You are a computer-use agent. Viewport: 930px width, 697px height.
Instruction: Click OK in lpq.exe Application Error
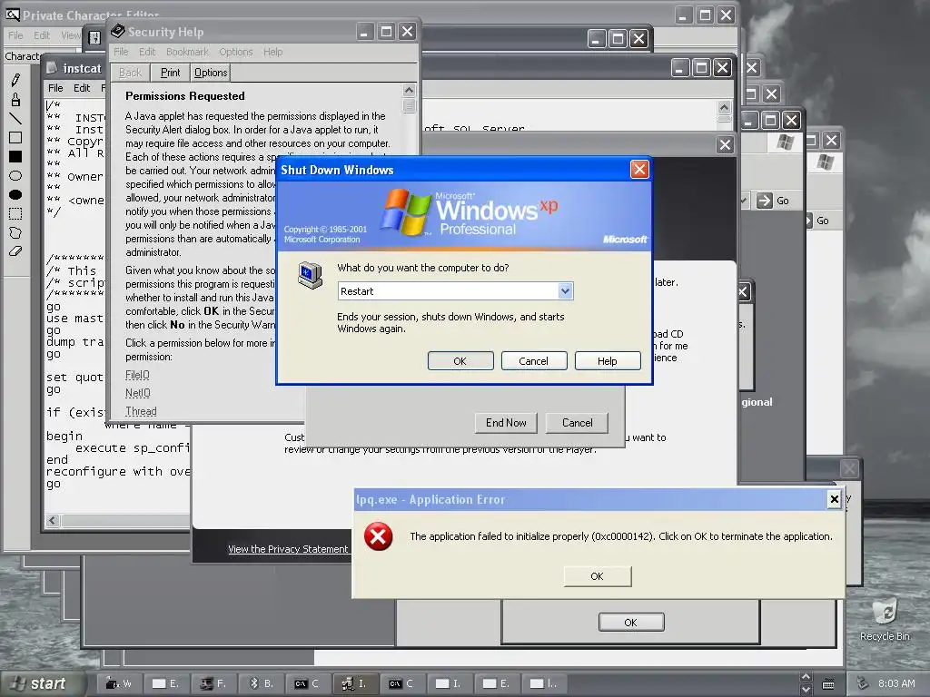598,576
